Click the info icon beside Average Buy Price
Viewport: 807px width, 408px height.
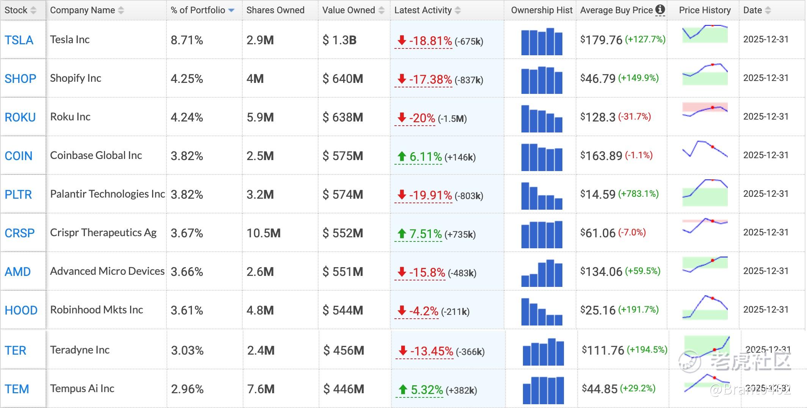[x=660, y=10]
